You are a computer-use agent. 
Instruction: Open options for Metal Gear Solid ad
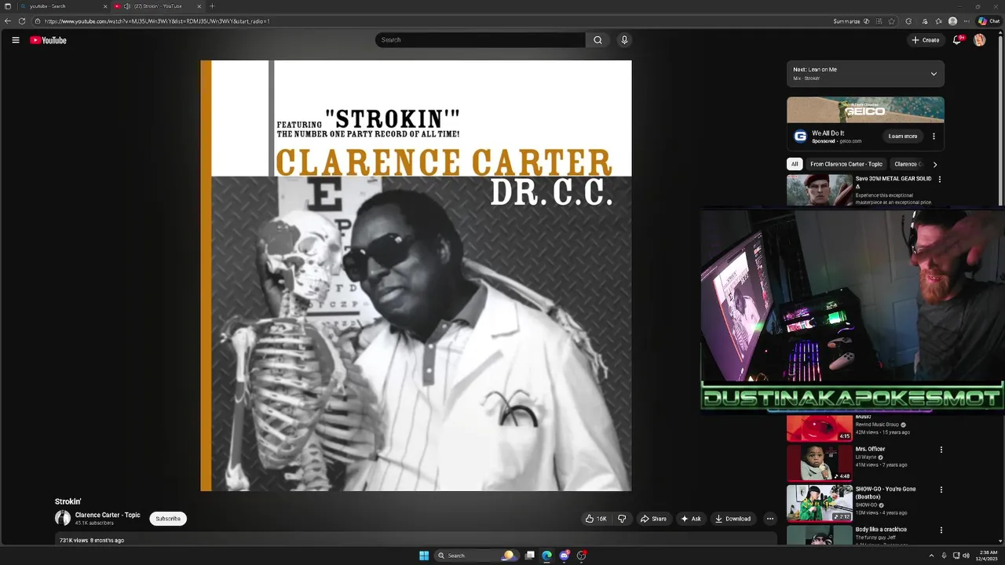[x=940, y=179]
